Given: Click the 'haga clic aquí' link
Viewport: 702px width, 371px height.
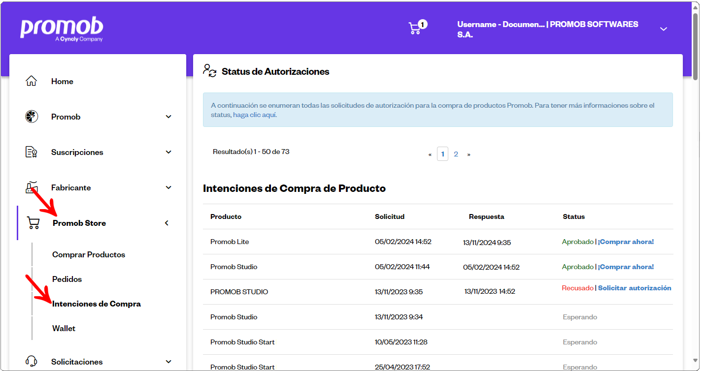Looking at the screenshot, I should pos(255,115).
